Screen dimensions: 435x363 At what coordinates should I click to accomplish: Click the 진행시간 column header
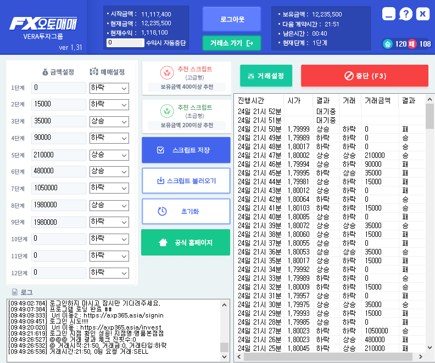(251, 100)
